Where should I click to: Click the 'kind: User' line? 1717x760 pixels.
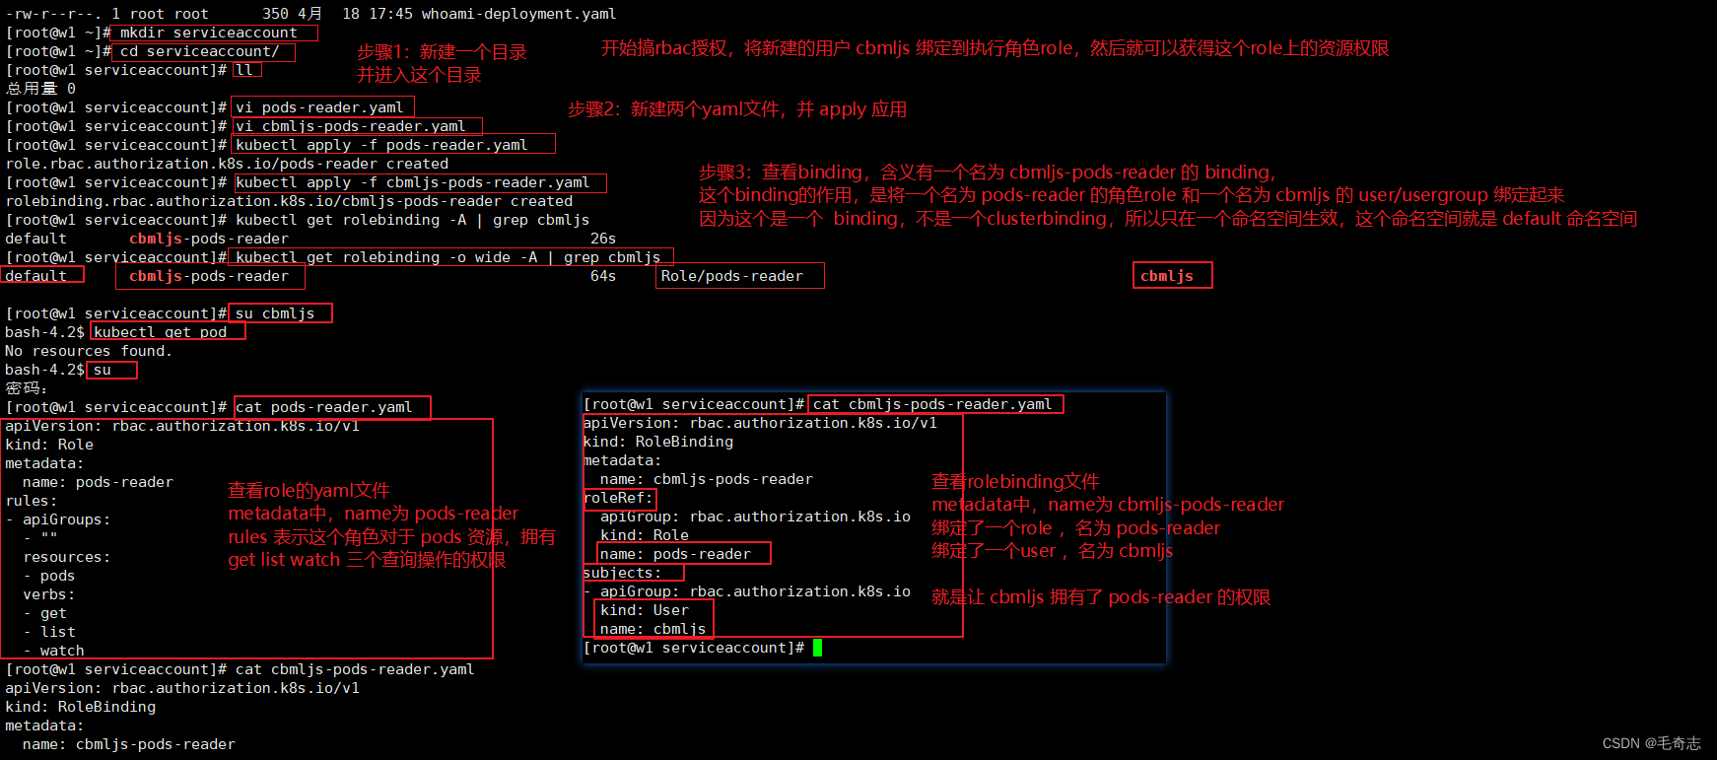(645, 610)
